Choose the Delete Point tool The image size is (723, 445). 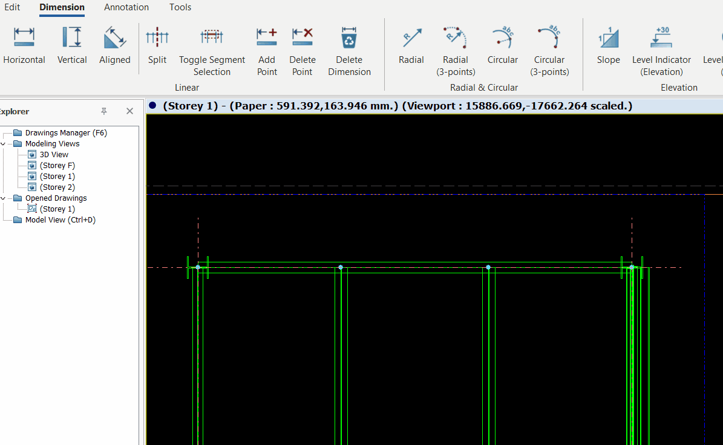303,48
